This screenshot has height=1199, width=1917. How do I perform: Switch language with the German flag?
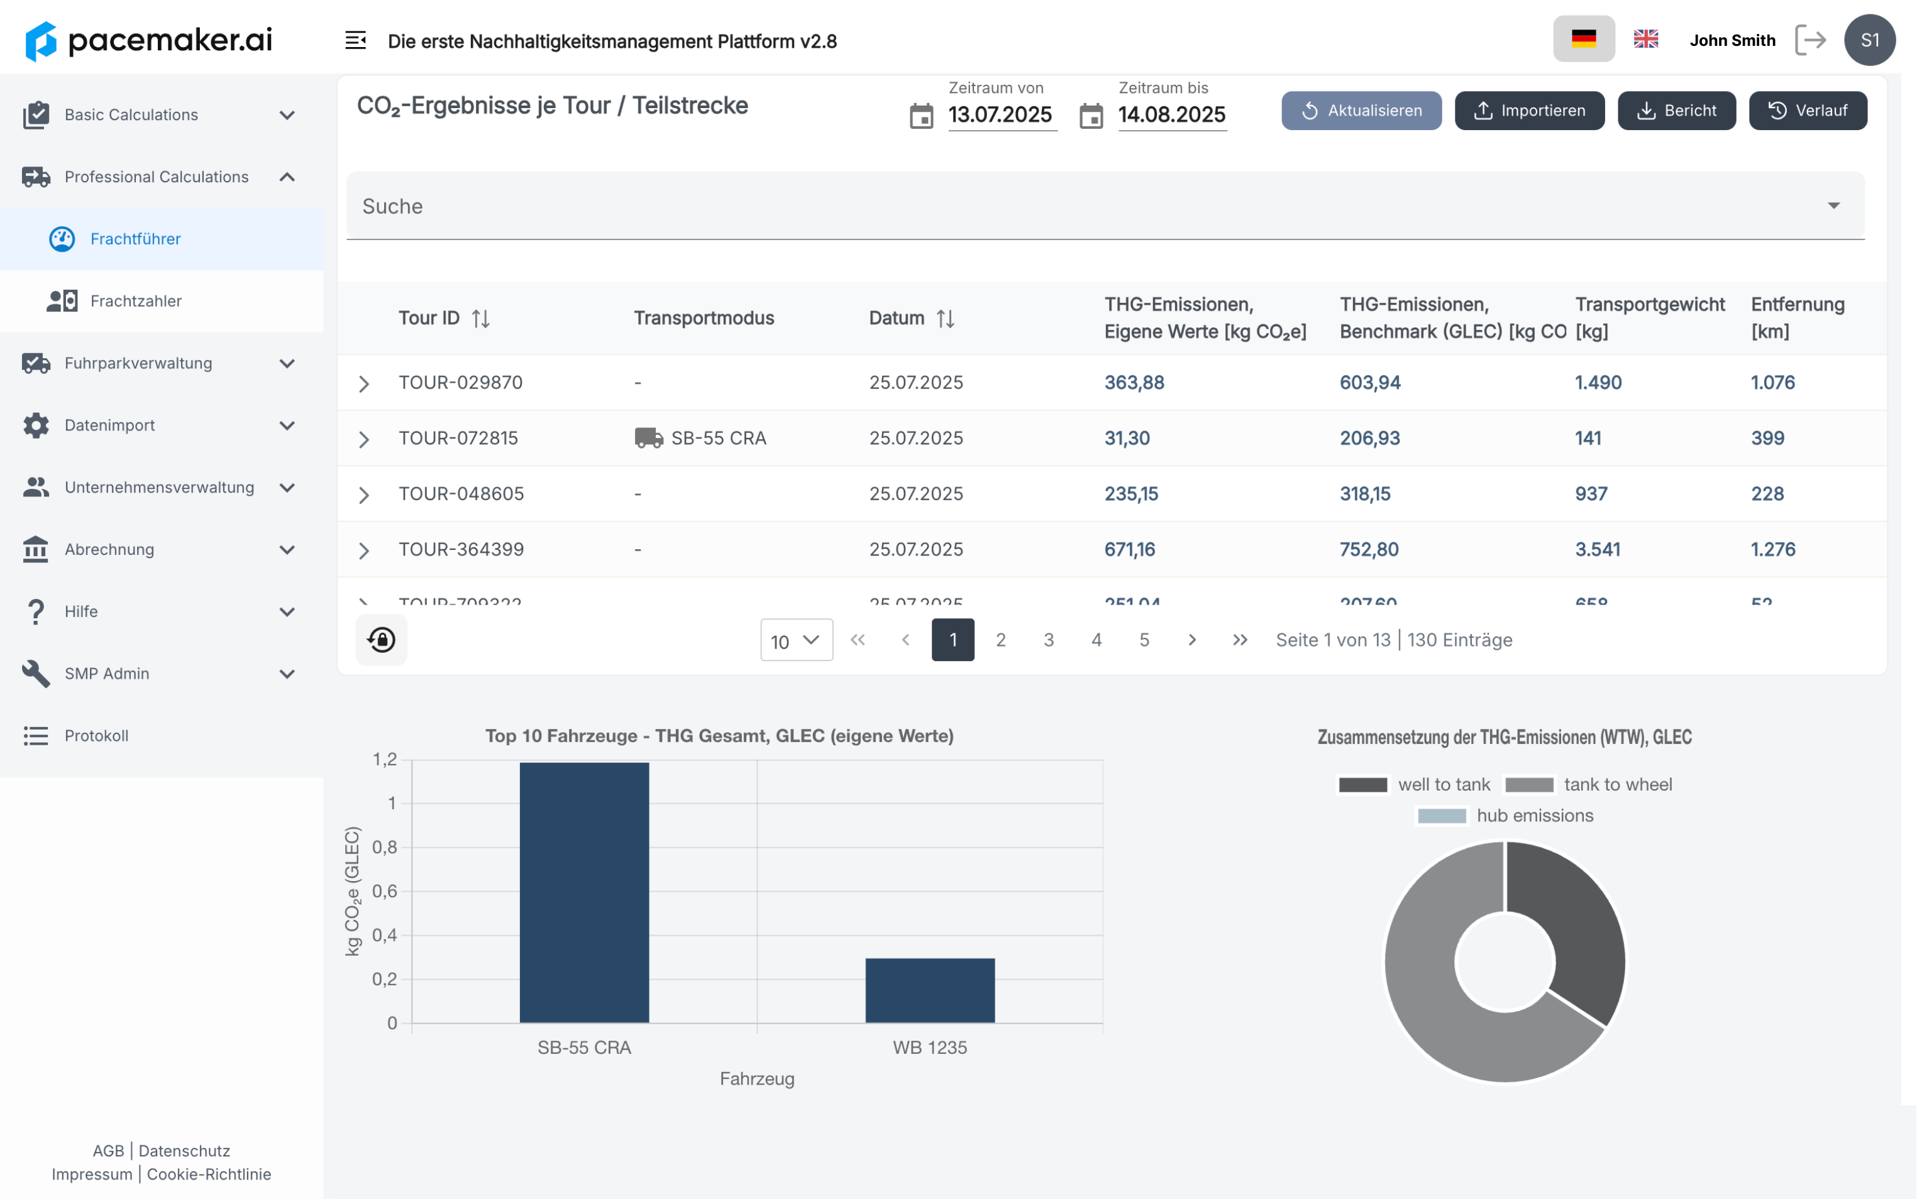click(x=1583, y=39)
